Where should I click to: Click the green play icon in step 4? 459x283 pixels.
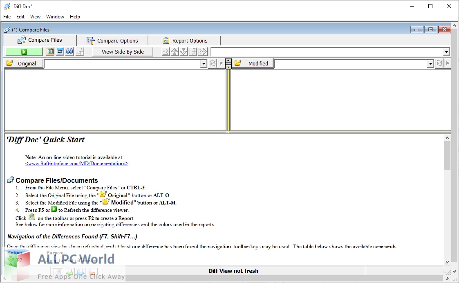tap(54, 209)
